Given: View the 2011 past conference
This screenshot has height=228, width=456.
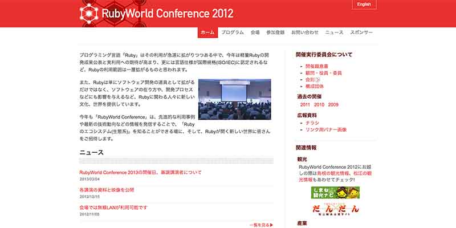Looking at the screenshot, I should 305,105.
